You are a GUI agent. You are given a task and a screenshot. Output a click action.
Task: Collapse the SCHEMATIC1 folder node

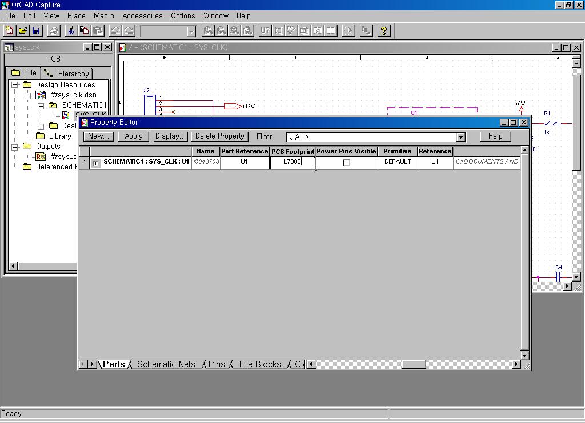tap(41, 106)
